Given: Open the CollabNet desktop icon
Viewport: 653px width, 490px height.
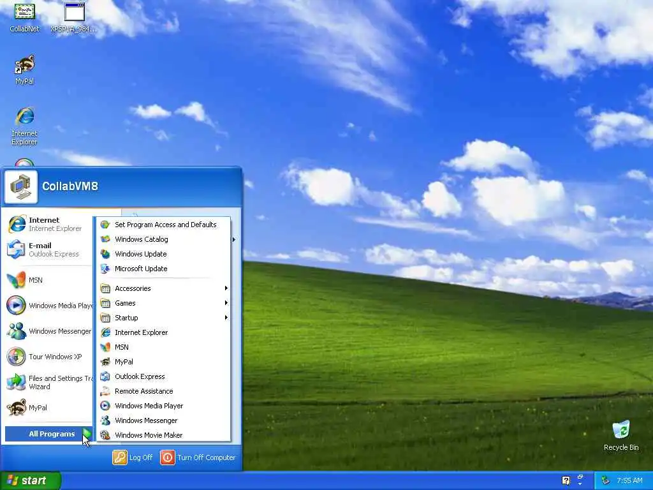Looking at the screenshot, I should tap(25, 17).
